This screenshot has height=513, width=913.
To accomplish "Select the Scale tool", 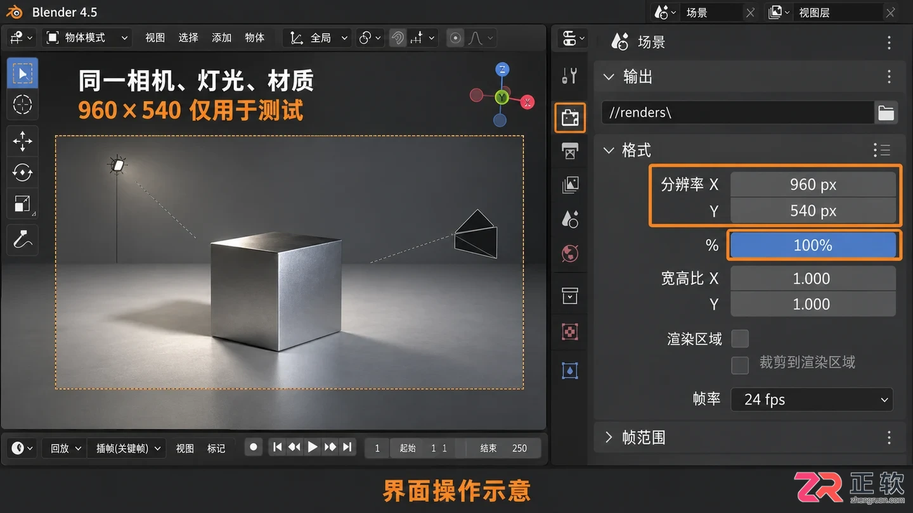I will click(23, 203).
